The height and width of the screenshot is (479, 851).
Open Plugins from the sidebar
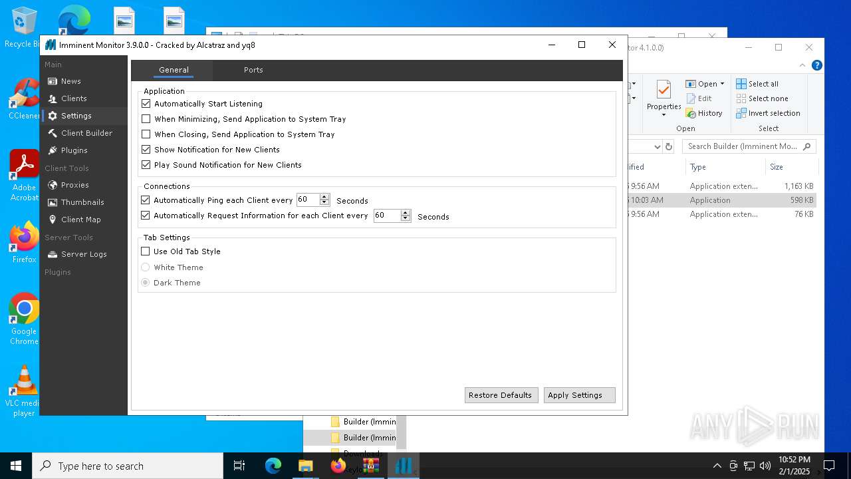click(x=74, y=150)
